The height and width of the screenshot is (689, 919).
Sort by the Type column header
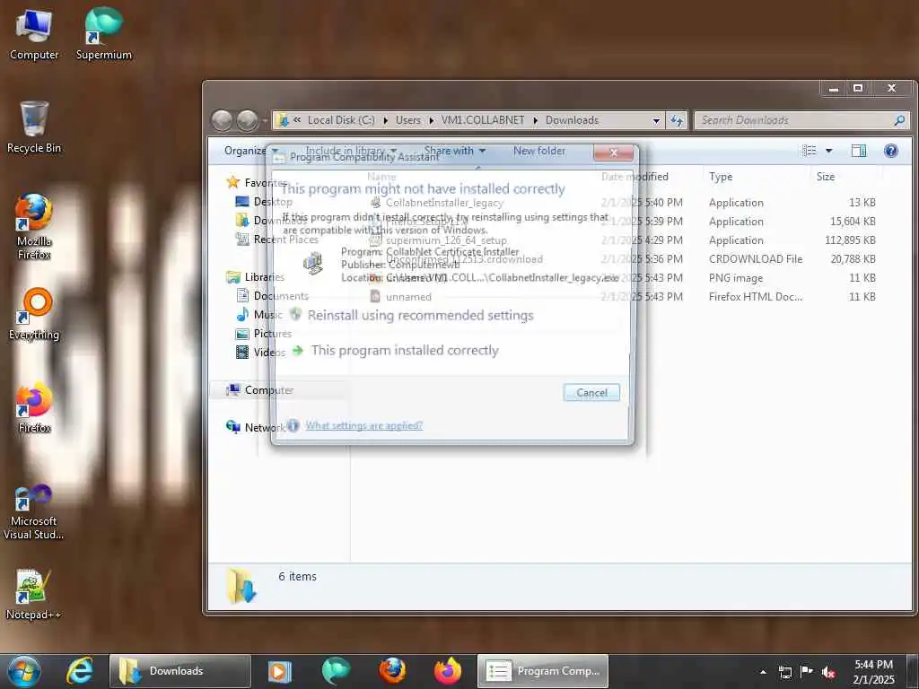tap(721, 177)
